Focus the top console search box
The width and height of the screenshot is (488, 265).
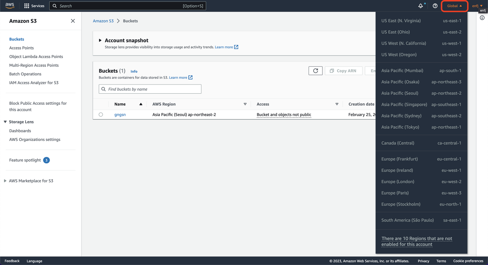click(x=128, y=6)
